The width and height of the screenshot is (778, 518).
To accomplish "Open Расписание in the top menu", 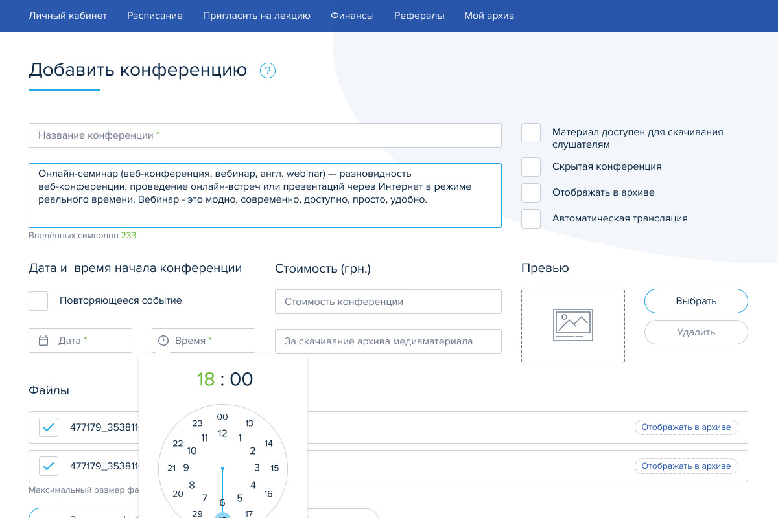I will coord(154,16).
